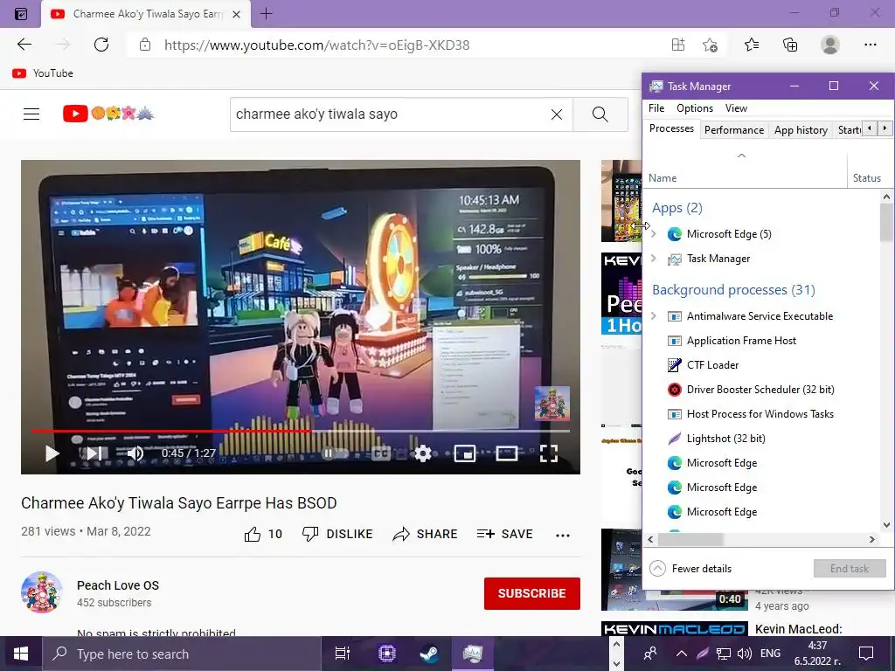Screen dimensions: 895x671
Task: Open YouTube bookmark in favorites bar
Action: click(43, 73)
